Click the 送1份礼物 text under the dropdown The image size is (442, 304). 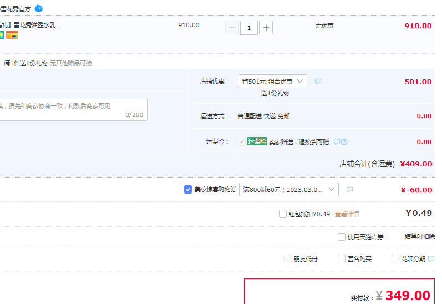point(275,93)
